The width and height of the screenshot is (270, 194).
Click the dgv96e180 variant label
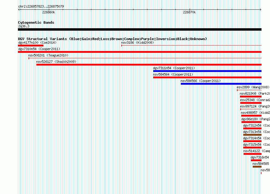coord(256,119)
